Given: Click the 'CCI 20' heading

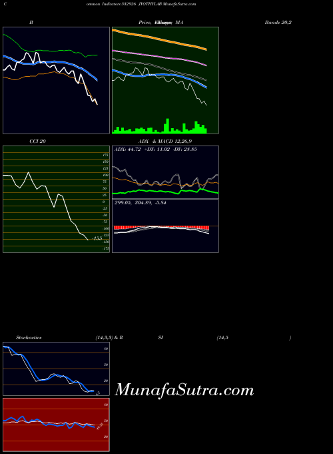Looking at the screenshot, I should click(37, 142).
